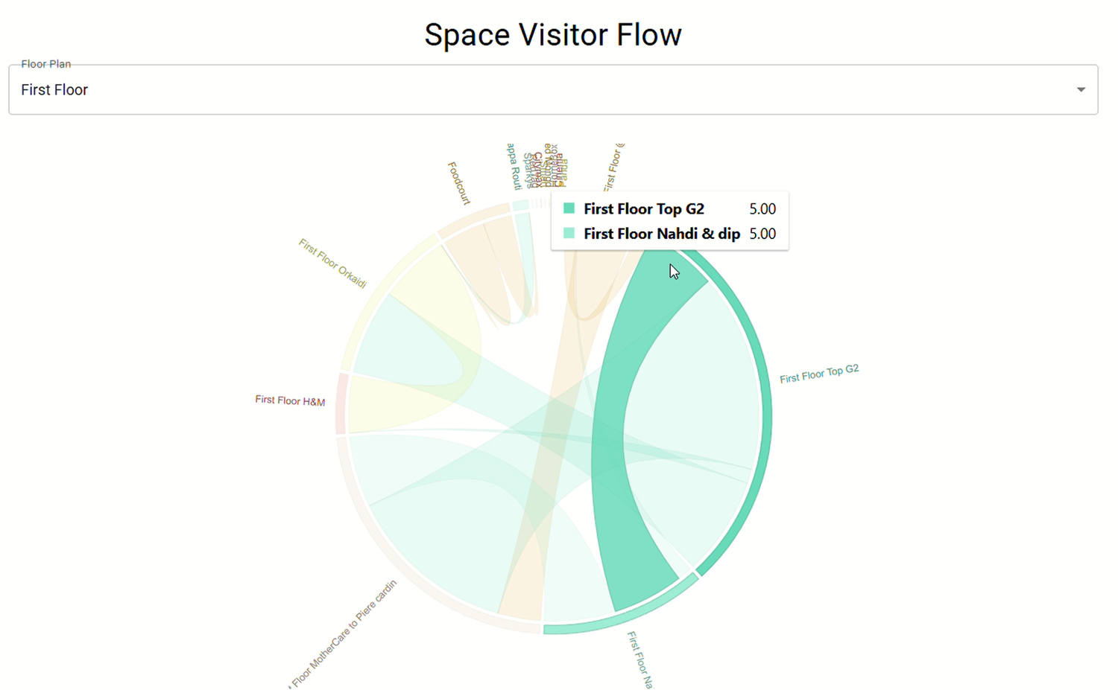Screen dimensions: 1118x690
Task: Click the green First Floor Top G2 tooltip swatch
Action: point(569,209)
